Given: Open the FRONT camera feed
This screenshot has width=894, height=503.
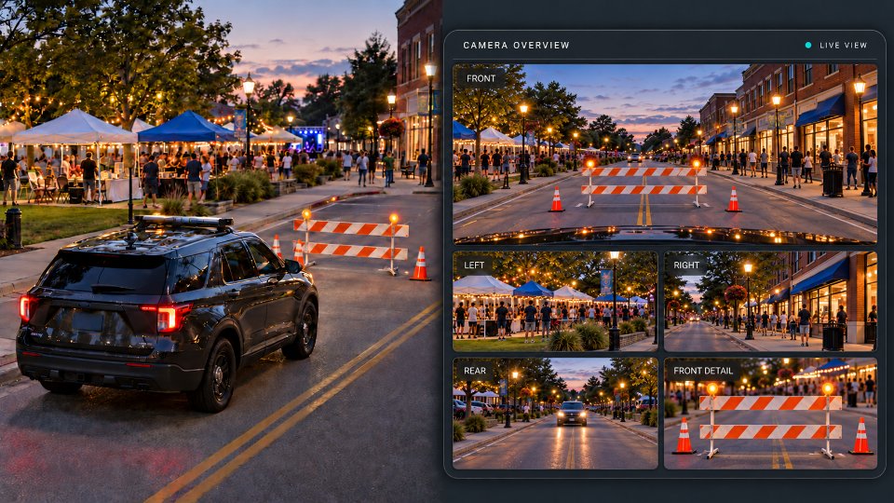Looking at the screenshot, I should click(665, 155).
